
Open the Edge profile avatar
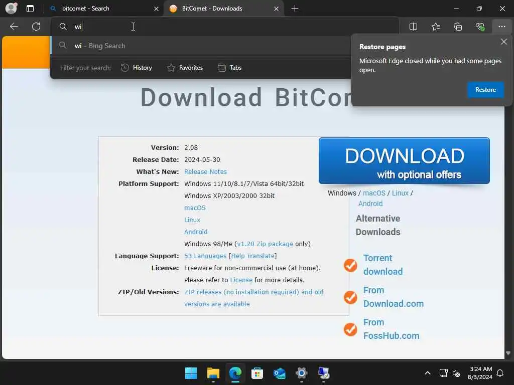[x=12, y=8]
